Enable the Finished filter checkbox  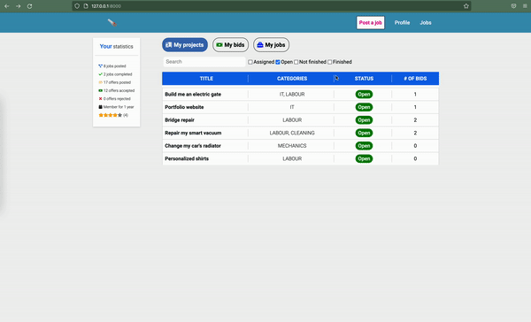click(x=329, y=62)
